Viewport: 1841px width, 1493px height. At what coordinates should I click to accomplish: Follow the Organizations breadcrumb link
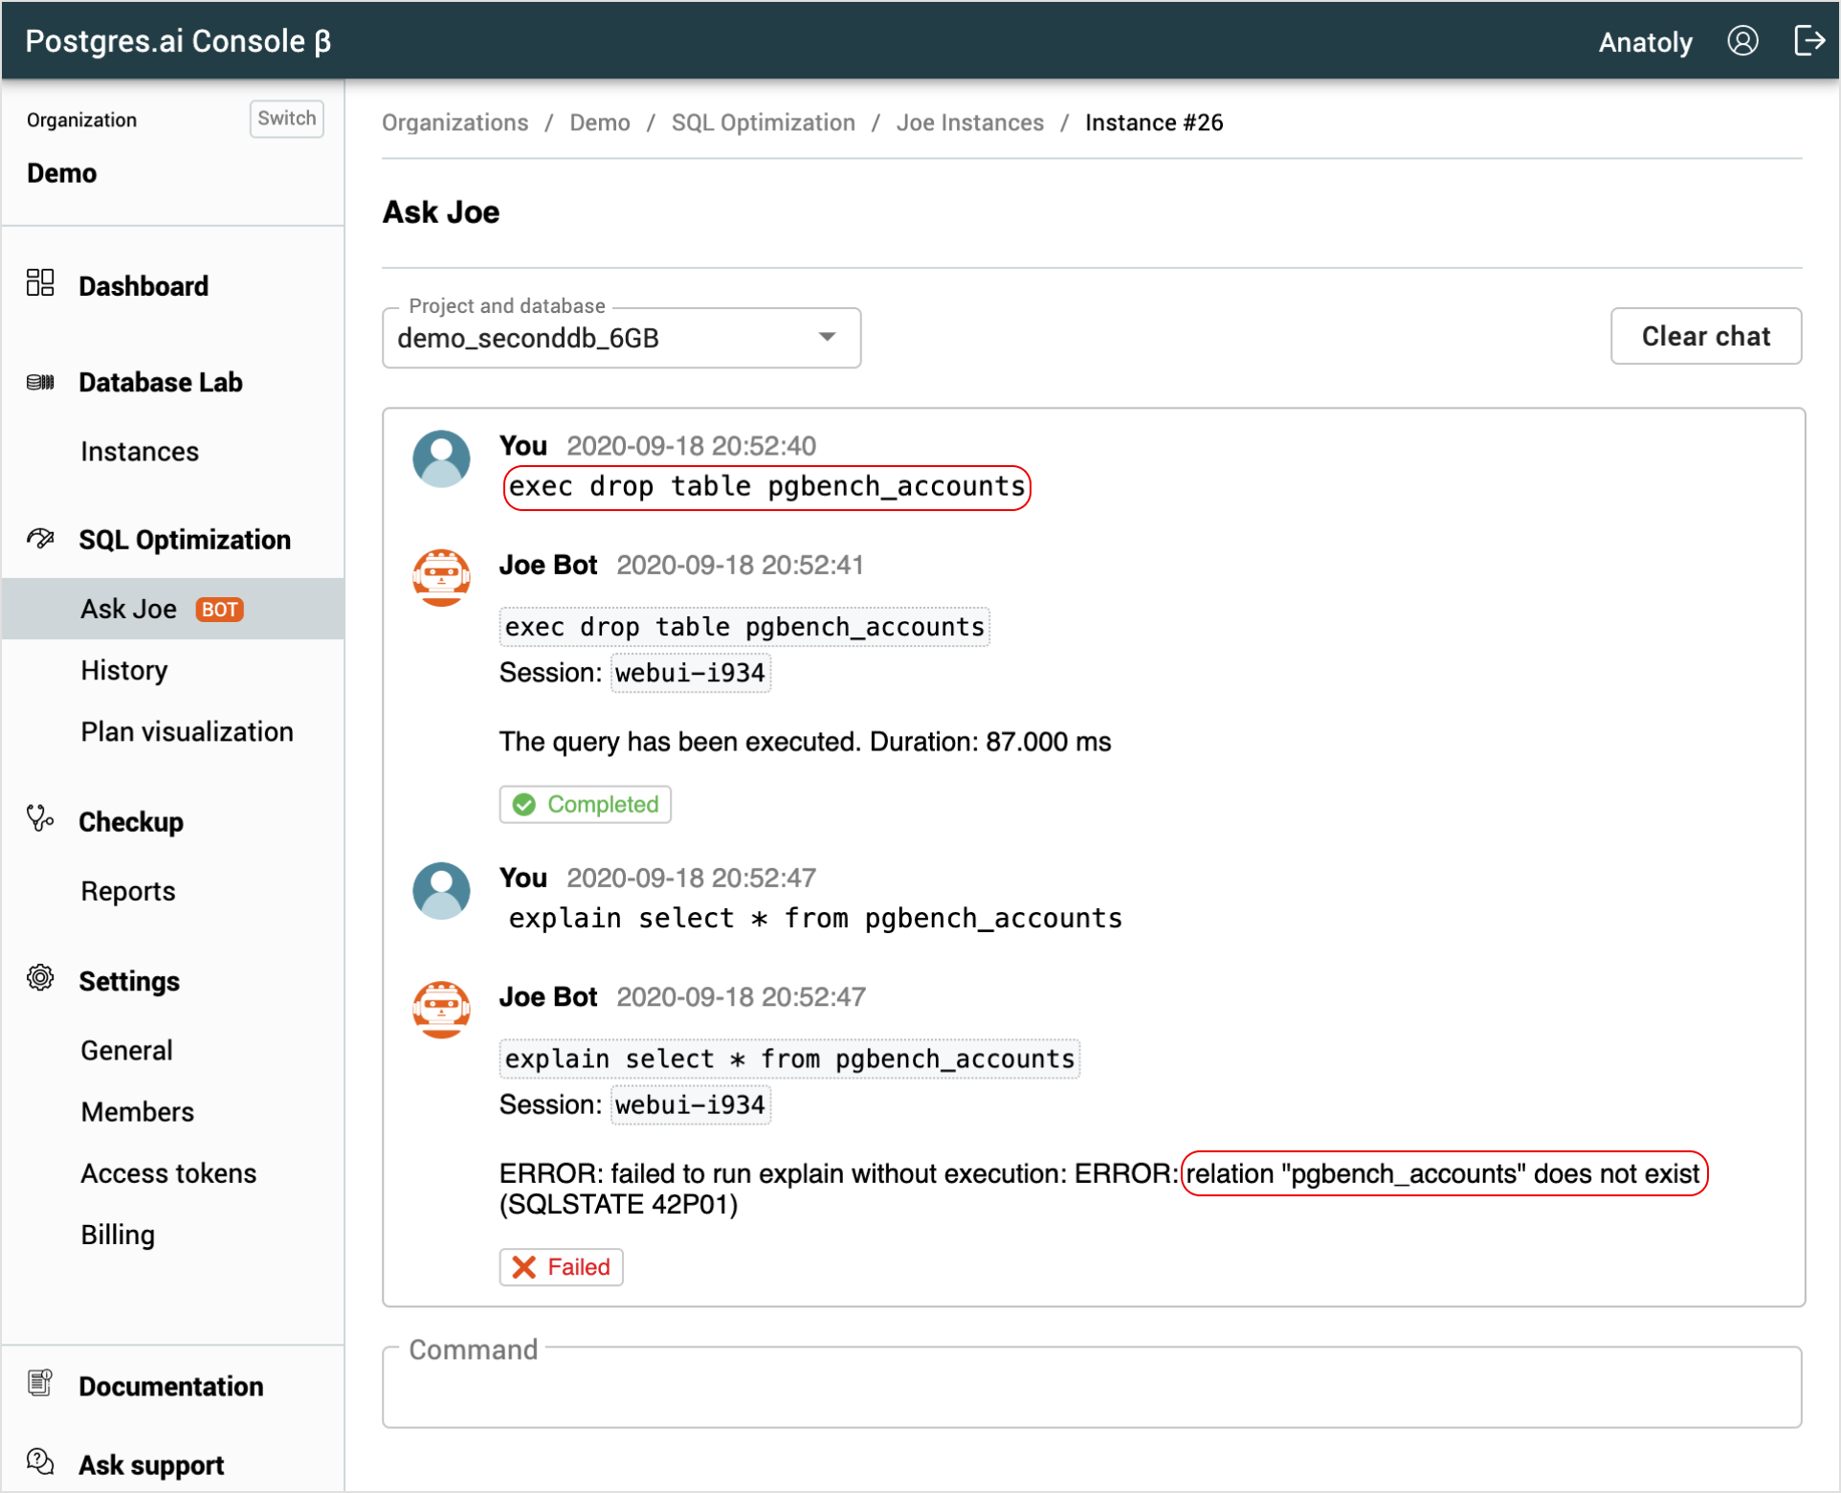(x=455, y=123)
